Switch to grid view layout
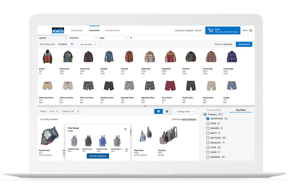Viewport: 288px width, 193px height. point(158,111)
